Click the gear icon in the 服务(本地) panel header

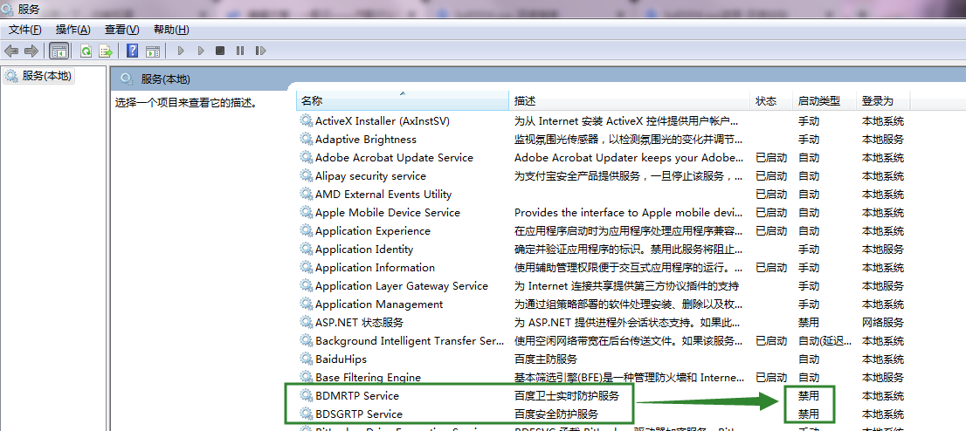coord(127,79)
